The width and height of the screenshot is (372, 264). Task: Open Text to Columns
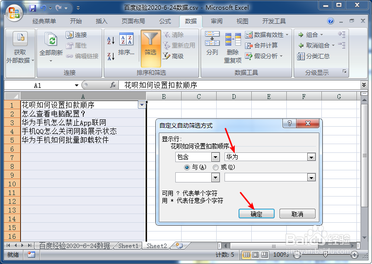[x=212, y=44]
